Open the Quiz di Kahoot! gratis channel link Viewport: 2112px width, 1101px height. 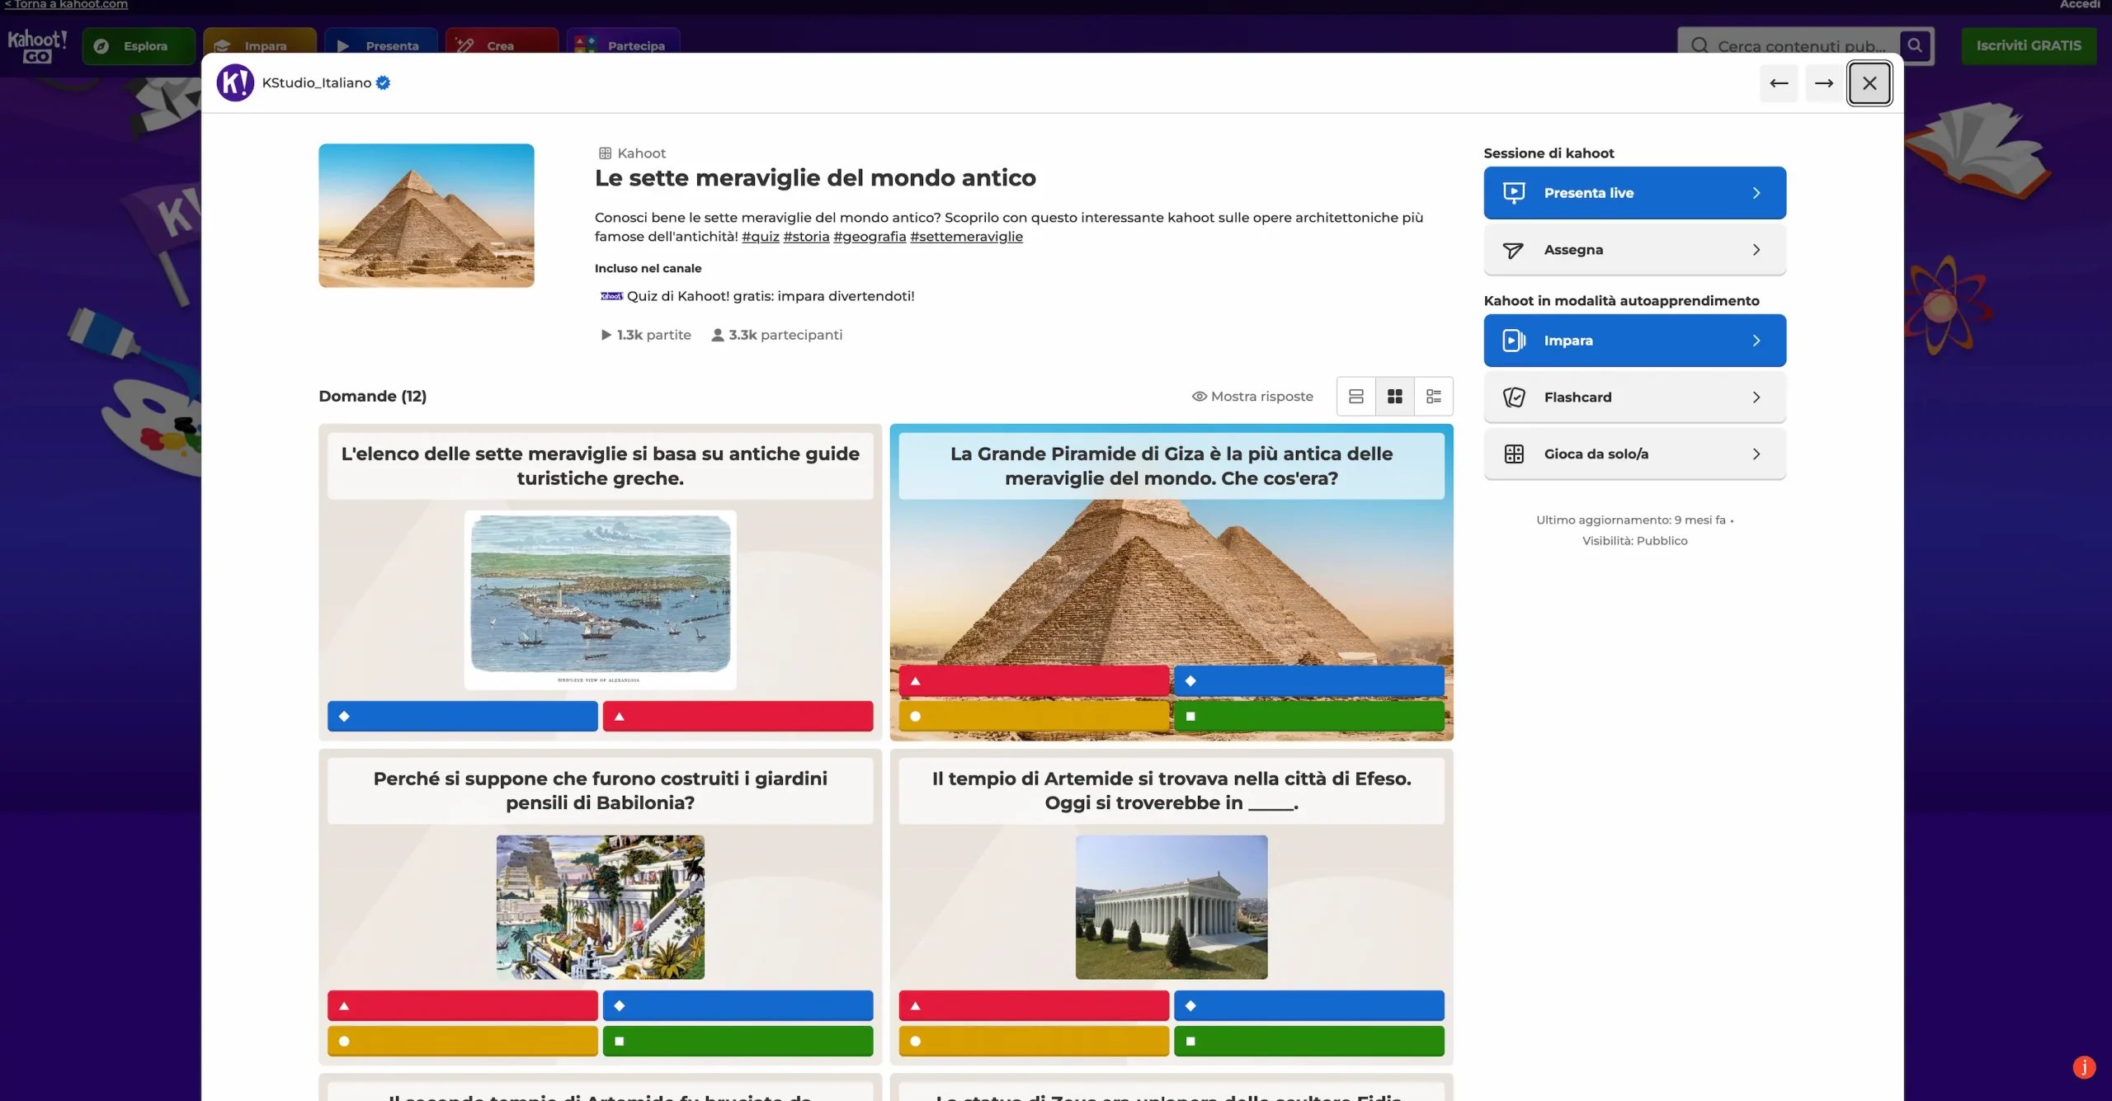[757, 296]
